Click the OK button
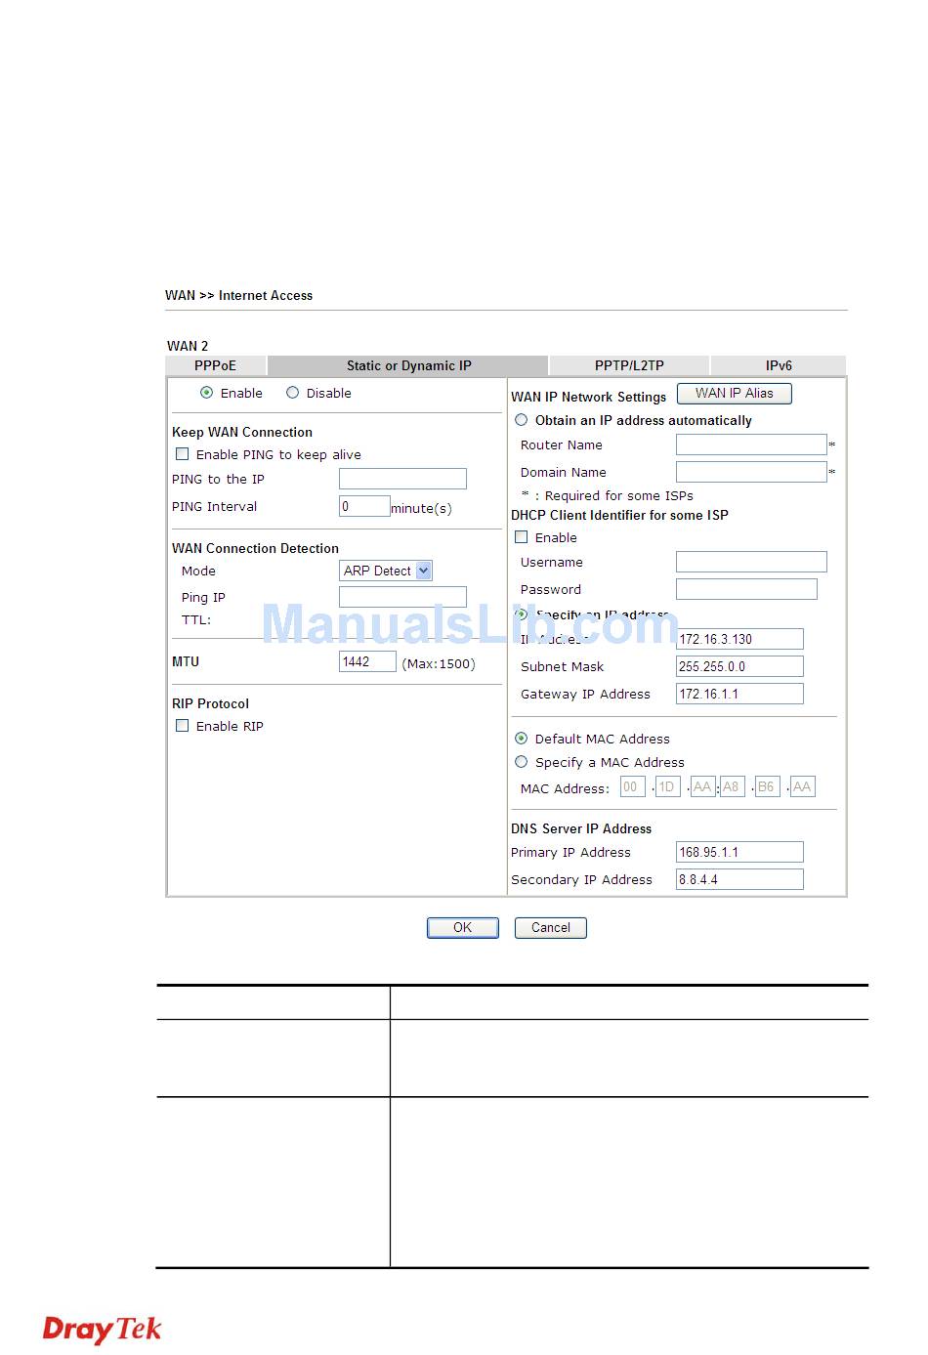The height and width of the screenshot is (1355, 928). pos(462,927)
